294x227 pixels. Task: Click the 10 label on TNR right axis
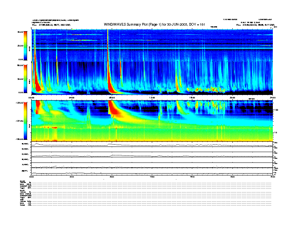[277, 133]
